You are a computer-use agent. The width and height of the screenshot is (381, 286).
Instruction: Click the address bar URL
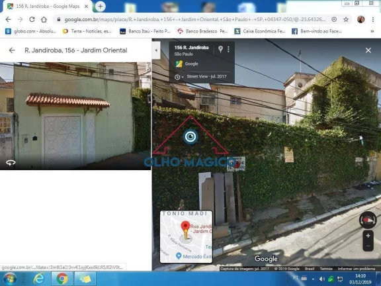pos(195,19)
